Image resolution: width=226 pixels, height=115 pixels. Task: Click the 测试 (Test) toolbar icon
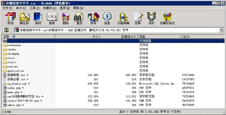pyautogui.click(x=38, y=18)
